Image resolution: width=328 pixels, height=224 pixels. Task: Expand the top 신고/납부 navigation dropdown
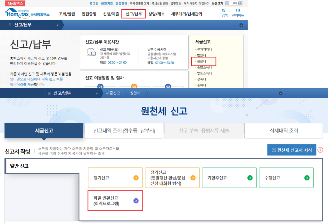(58, 25)
